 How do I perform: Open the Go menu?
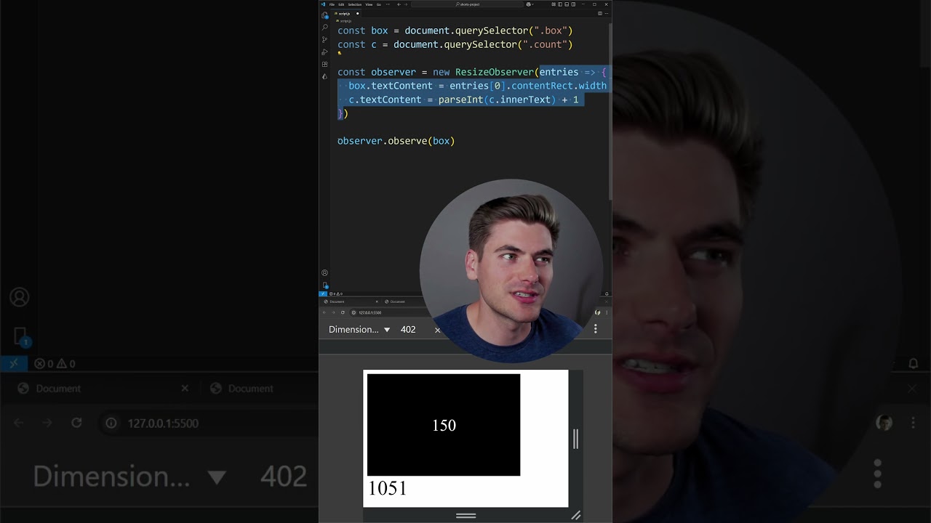pyautogui.click(x=379, y=4)
